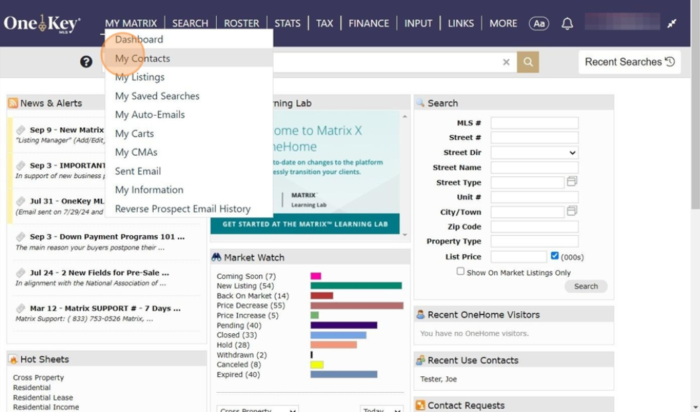Screen dimensions: 700x412
Task: Click the Contact Requests icon
Action: (x=420, y=405)
